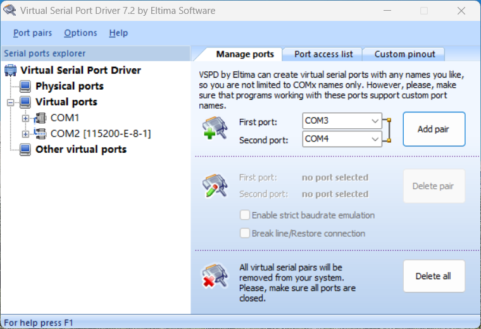Screen dimensions: 481x329
Task: Close the Virtual Serial Port Driver window
Action: (461, 11)
